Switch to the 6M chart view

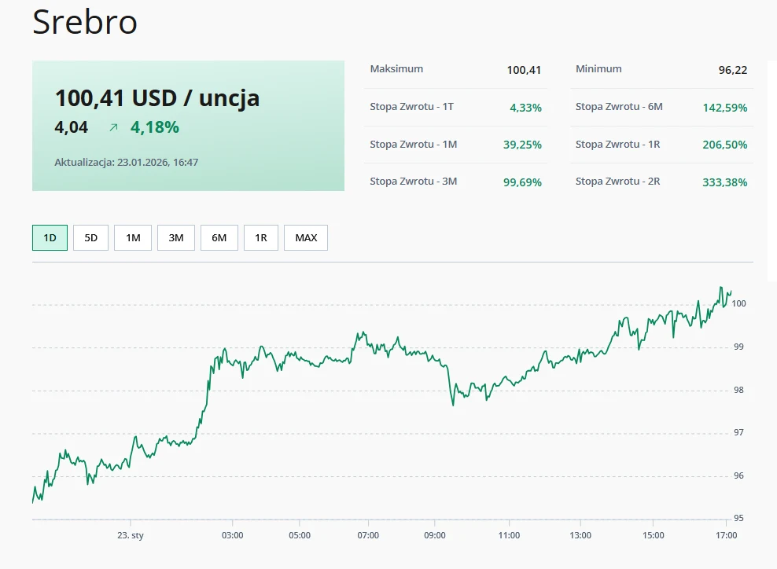click(x=219, y=237)
